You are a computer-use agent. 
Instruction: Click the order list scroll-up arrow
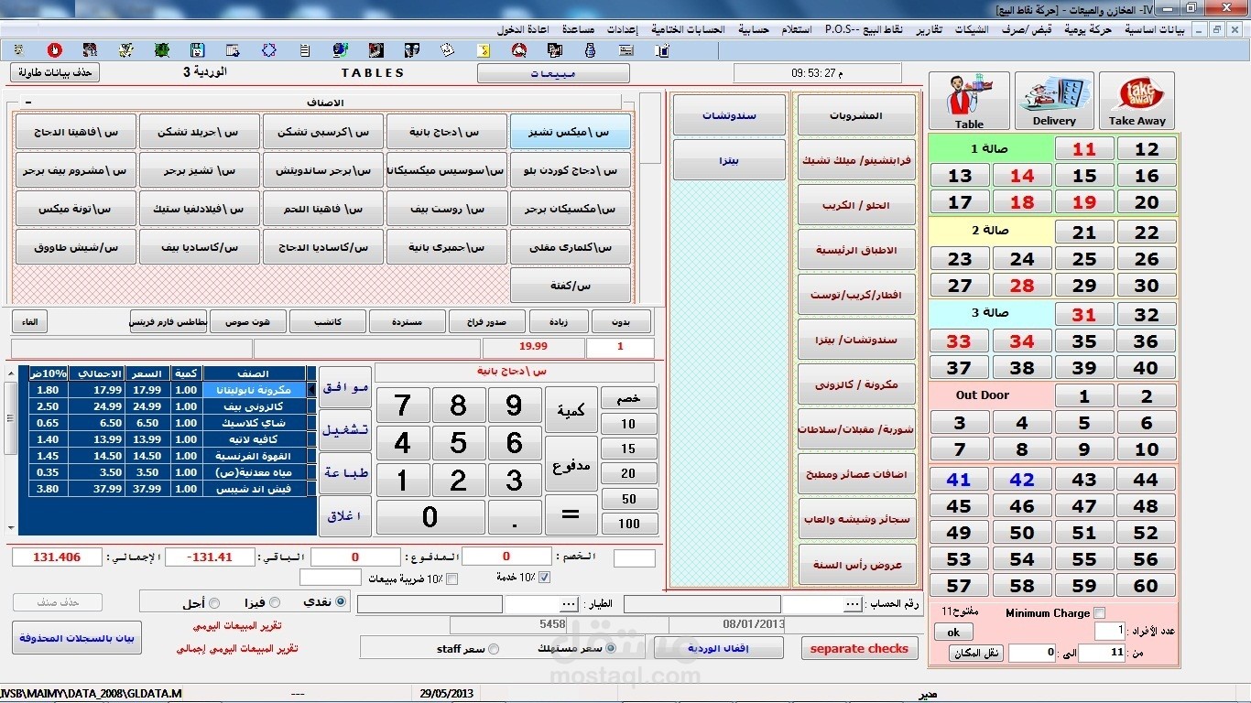point(11,374)
